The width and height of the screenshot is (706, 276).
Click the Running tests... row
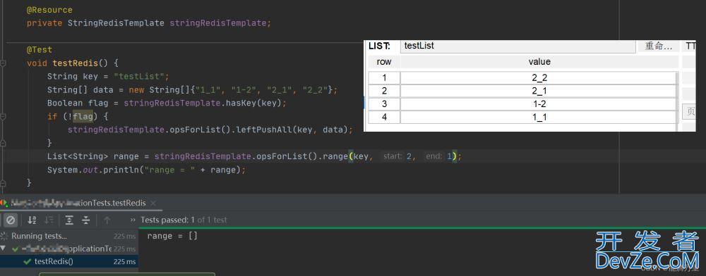point(69,236)
